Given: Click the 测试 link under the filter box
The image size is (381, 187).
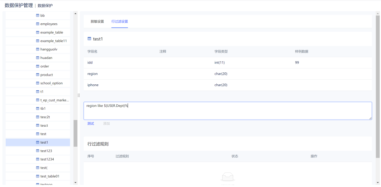Looking at the screenshot, I should [91, 123].
